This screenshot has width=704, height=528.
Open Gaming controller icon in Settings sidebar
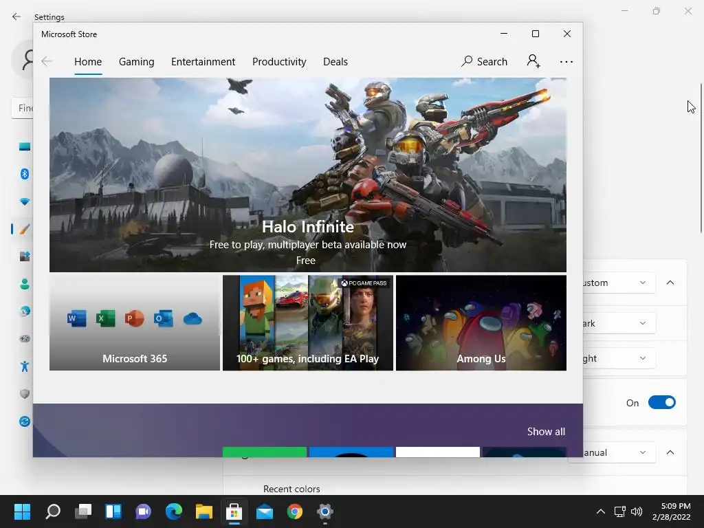click(25, 338)
